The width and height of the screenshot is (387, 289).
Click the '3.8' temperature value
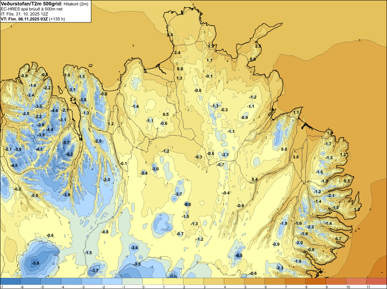(296, 157)
